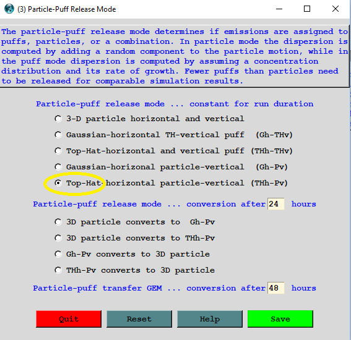Minimize the Particle-Puff Release Mode window
Viewport: 351px width, 340px height.
(x=279, y=9)
